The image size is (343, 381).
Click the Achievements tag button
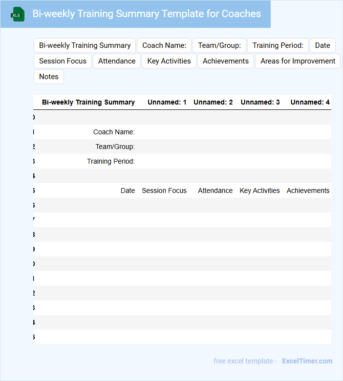coord(226,61)
